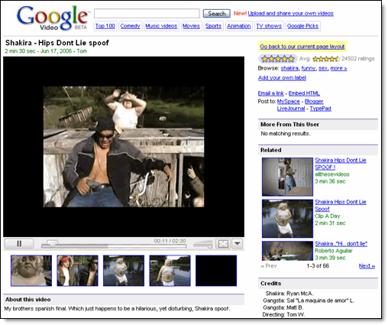The width and height of the screenshot is (388, 325).
Task: Click the Google Video logo
Action: pos(53,18)
